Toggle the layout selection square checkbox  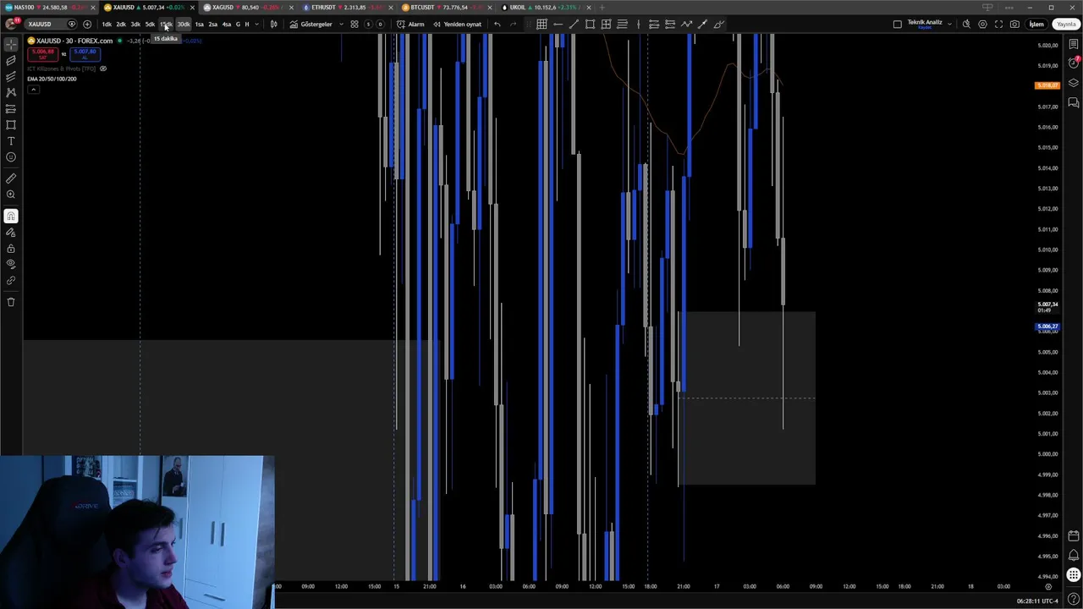pyautogui.click(x=897, y=25)
